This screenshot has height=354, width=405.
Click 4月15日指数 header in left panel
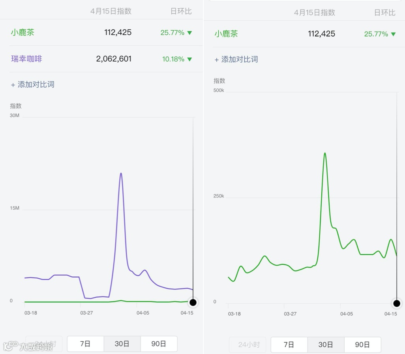(111, 11)
